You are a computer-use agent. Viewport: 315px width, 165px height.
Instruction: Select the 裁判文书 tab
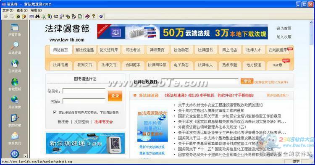click(x=84, y=65)
